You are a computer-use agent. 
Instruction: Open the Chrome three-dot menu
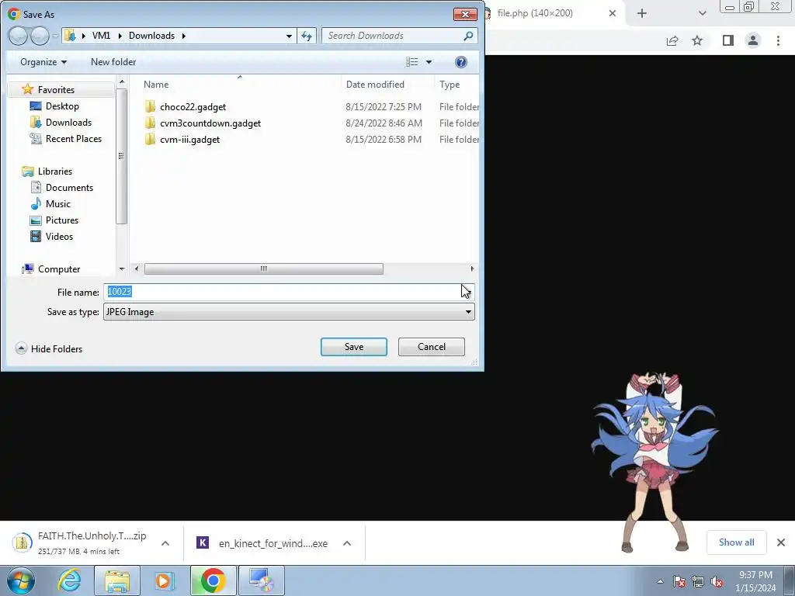pyautogui.click(x=778, y=40)
